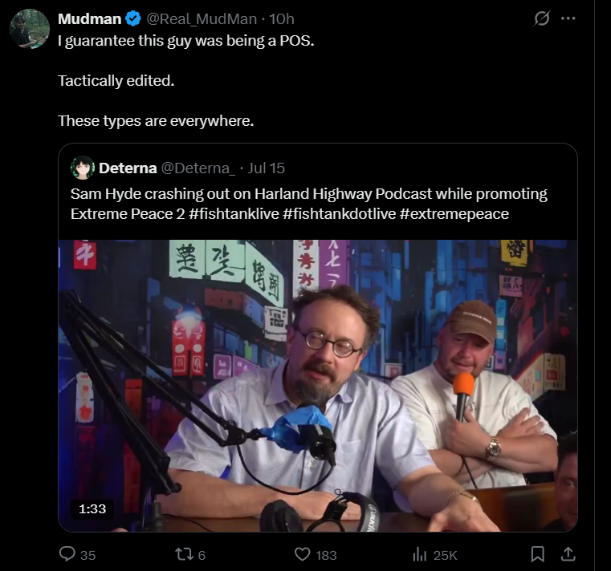Select the #extremepeace hashtag
The height and width of the screenshot is (571, 611).
pyautogui.click(x=454, y=213)
